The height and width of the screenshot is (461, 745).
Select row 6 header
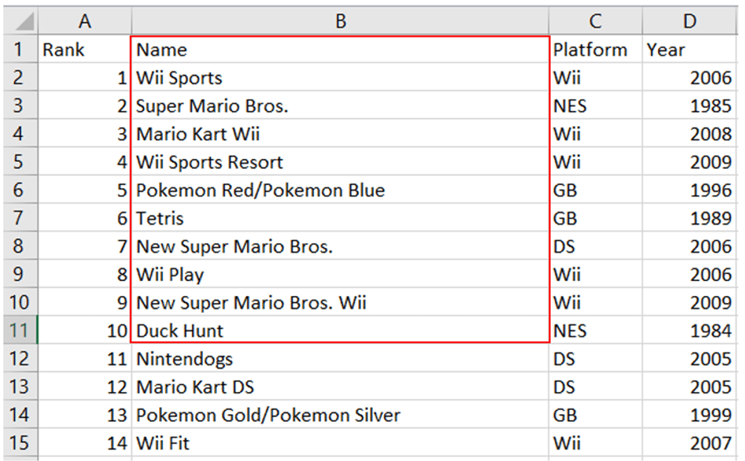[19, 190]
